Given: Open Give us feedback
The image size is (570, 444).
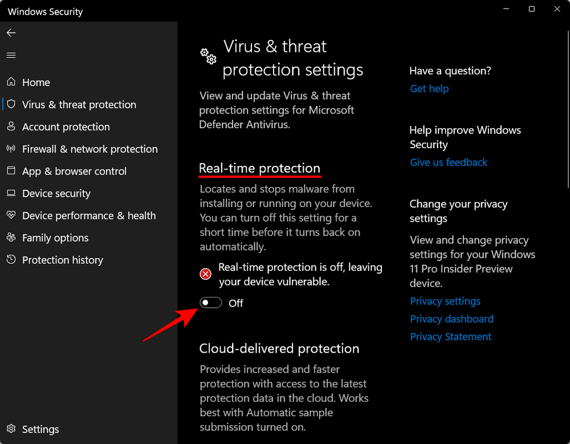Looking at the screenshot, I should tap(449, 162).
